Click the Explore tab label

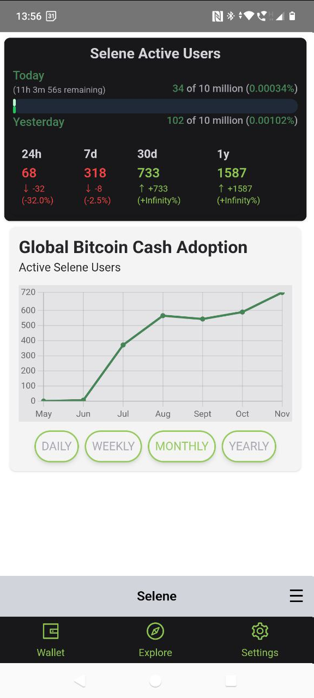click(x=155, y=653)
